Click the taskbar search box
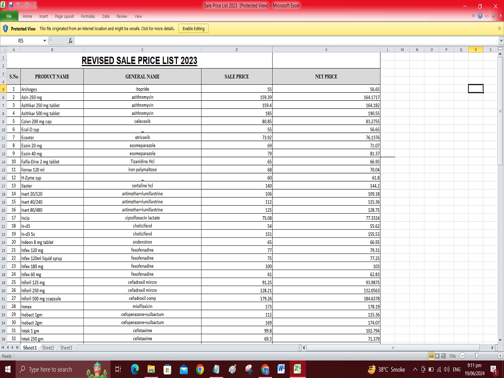This screenshot has height=378, width=504. (x=62, y=369)
